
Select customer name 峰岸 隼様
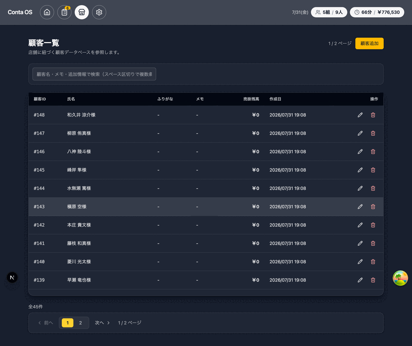click(x=77, y=170)
